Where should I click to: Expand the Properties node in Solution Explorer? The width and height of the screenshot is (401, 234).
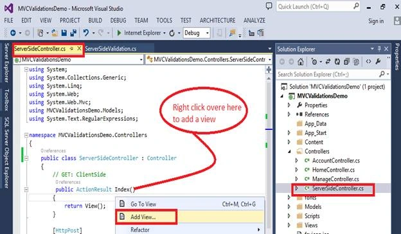pyautogui.click(x=289, y=105)
